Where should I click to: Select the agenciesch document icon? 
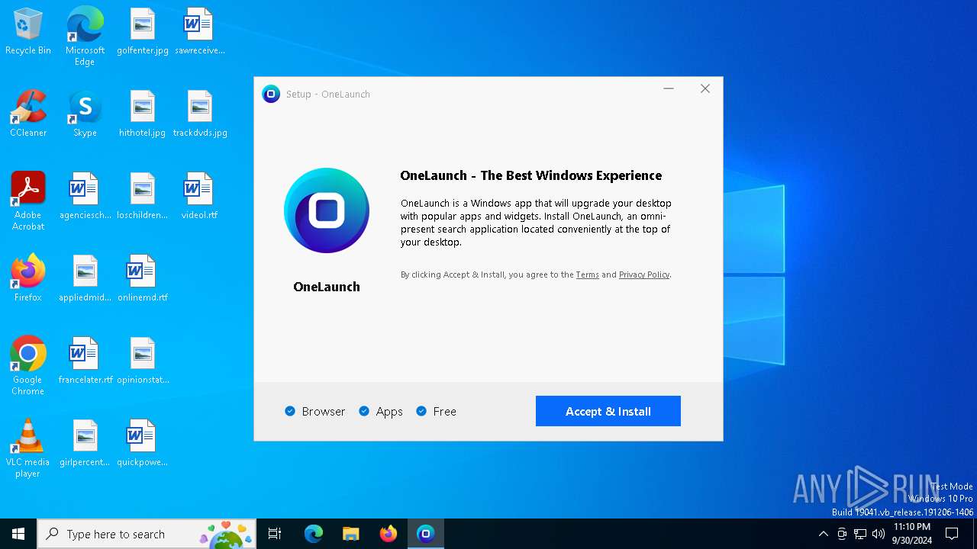[85, 196]
